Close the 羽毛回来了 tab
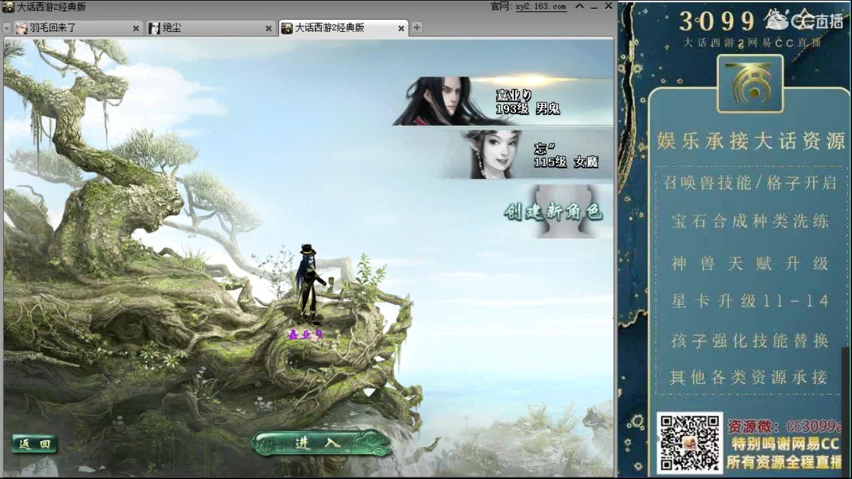Viewport: 852px width, 479px height. coord(136,28)
